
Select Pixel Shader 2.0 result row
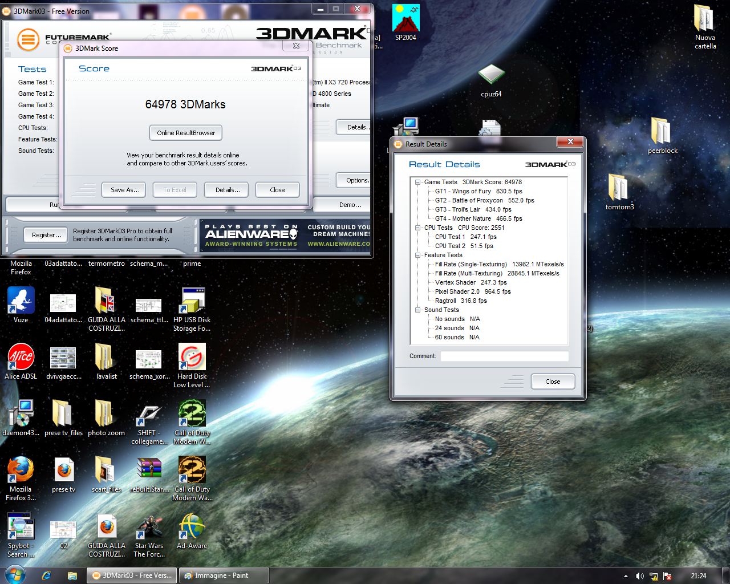473,292
